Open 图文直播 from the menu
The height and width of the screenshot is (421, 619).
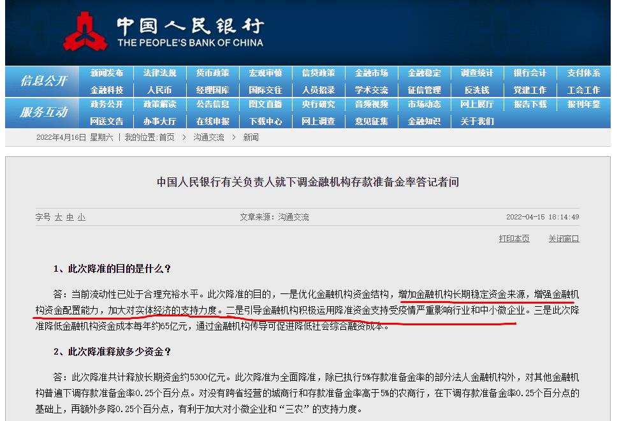265,104
